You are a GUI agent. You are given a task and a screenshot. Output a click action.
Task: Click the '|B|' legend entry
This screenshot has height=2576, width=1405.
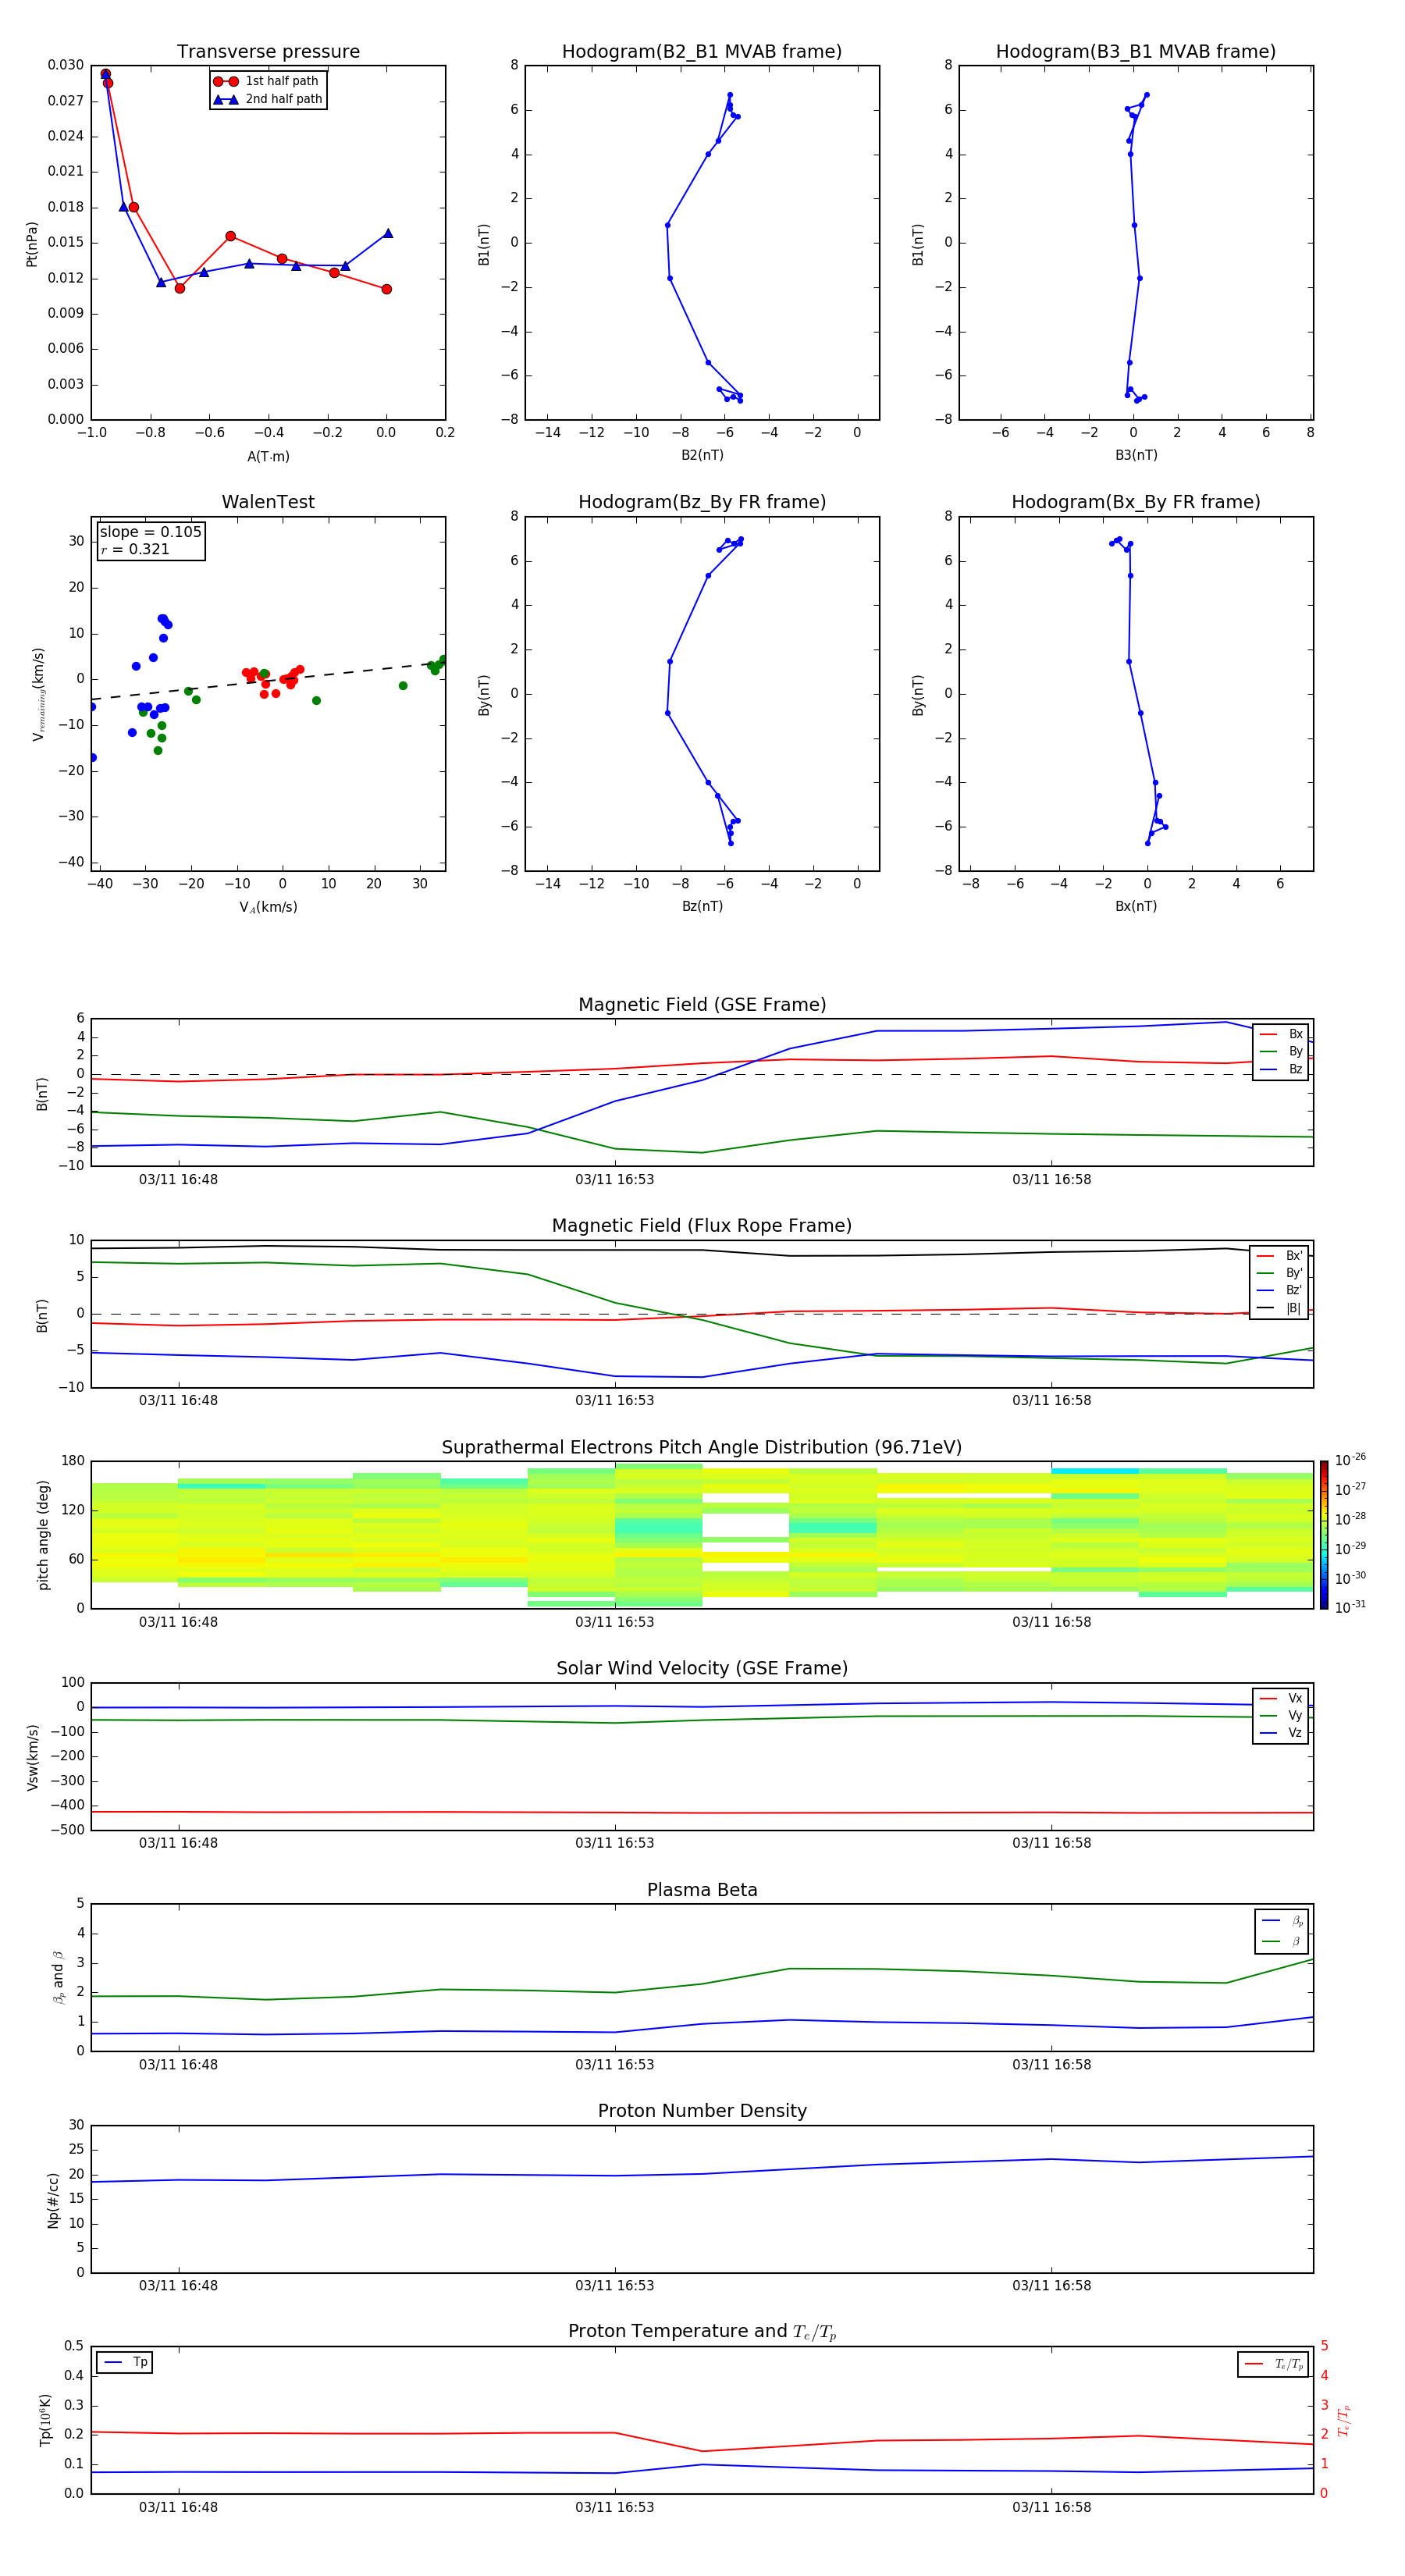(1280, 1308)
